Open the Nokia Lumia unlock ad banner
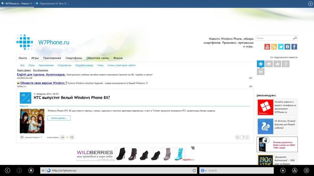 tap(277, 144)
